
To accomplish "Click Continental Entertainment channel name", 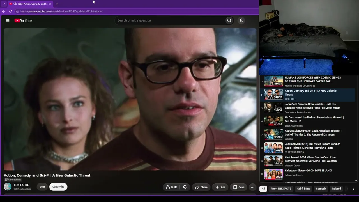I will tap(298, 113).
